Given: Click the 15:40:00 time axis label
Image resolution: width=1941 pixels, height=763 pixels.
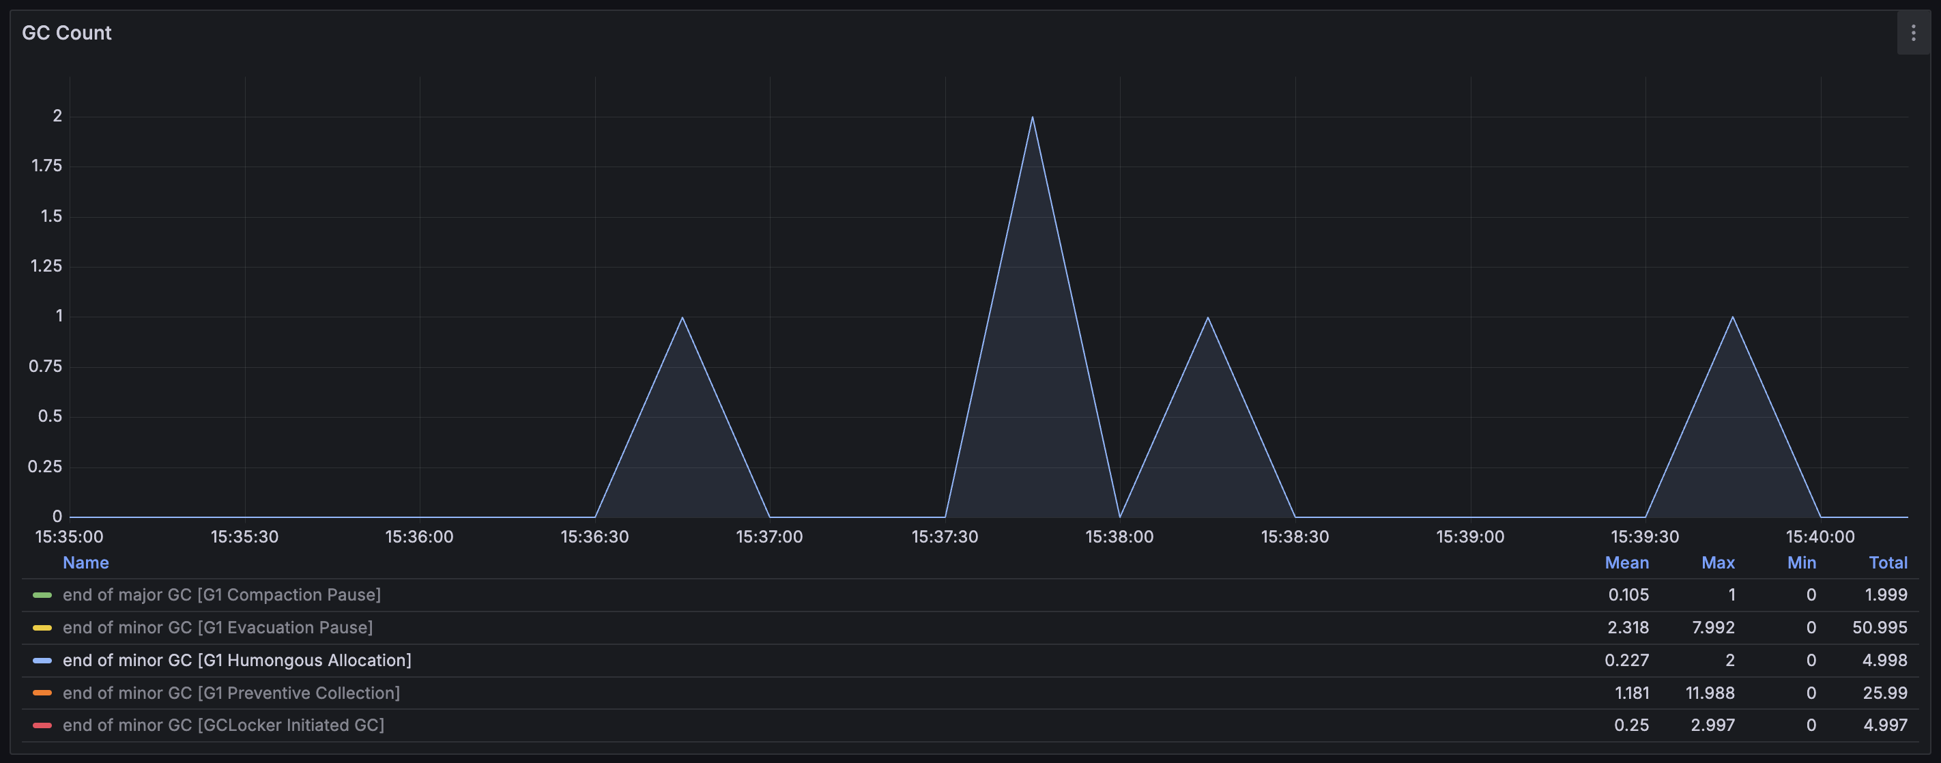Looking at the screenshot, I should [1820, 537].
